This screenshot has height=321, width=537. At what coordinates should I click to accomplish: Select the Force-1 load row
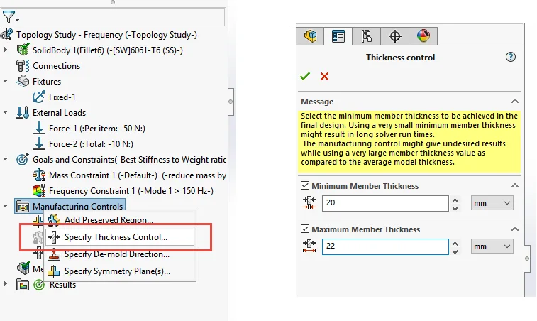pos(89,129)
